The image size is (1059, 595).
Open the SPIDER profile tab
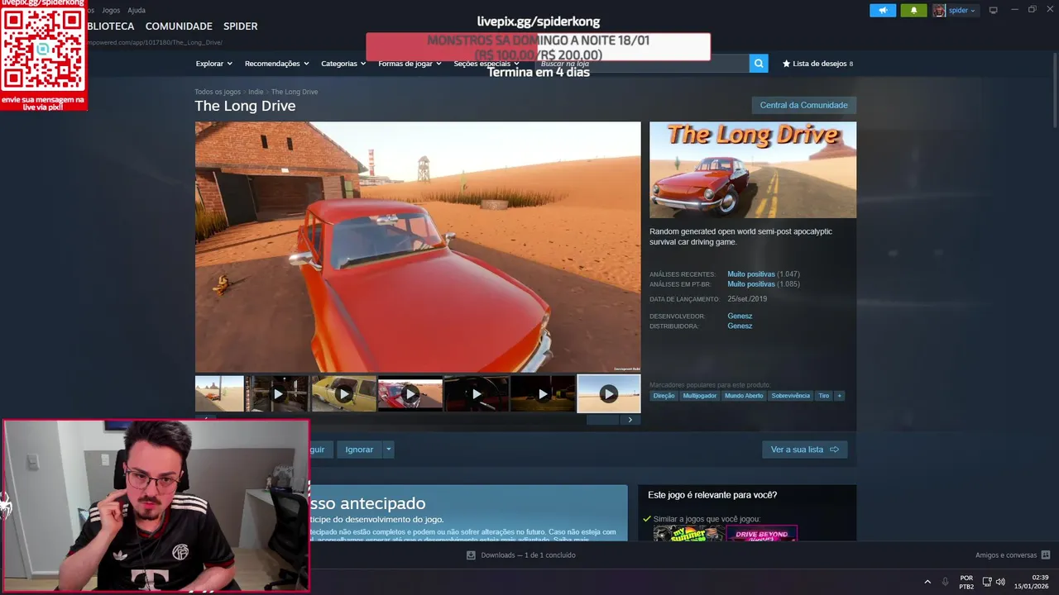240,26
